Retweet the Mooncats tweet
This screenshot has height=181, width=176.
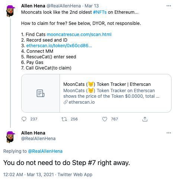[x=64, y=119]
